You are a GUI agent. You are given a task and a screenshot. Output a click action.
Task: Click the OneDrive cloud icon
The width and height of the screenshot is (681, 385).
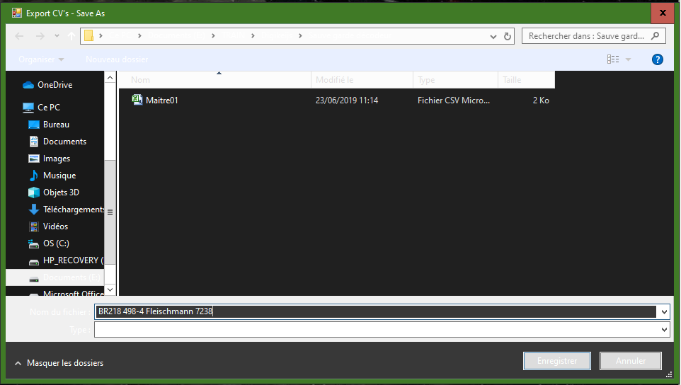(28, 85)
